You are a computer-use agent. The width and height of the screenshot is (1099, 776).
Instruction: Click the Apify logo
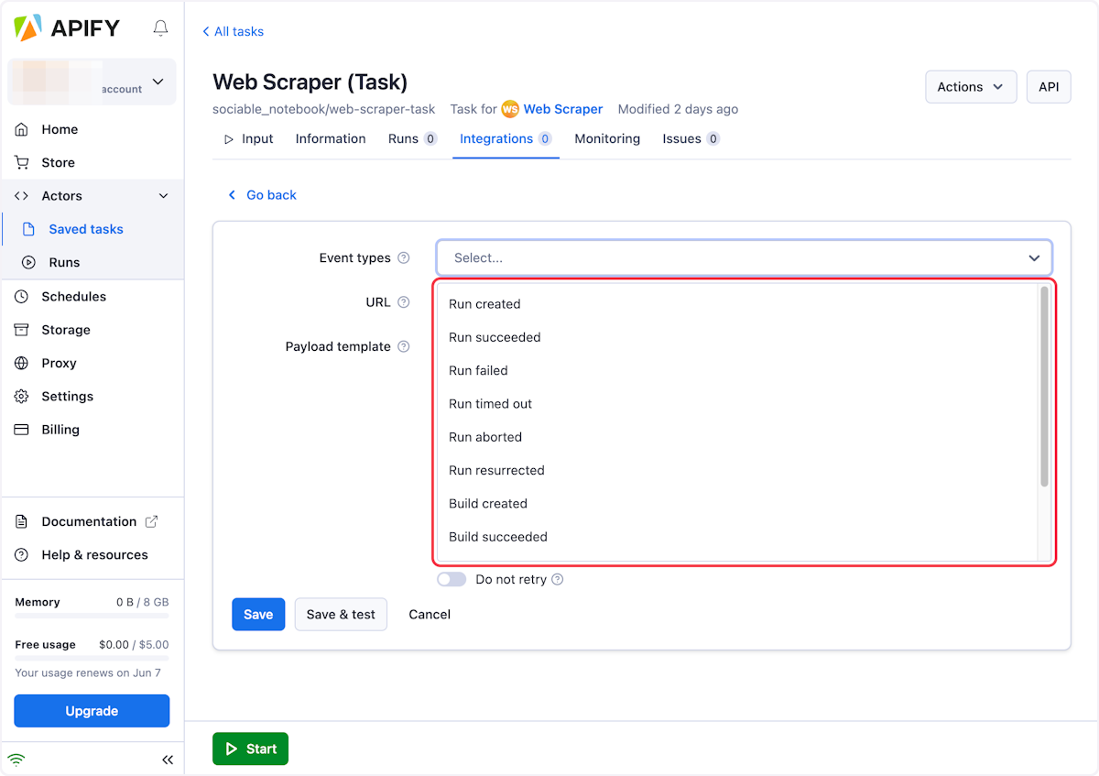pyautogui.click(x=67, y=28)
